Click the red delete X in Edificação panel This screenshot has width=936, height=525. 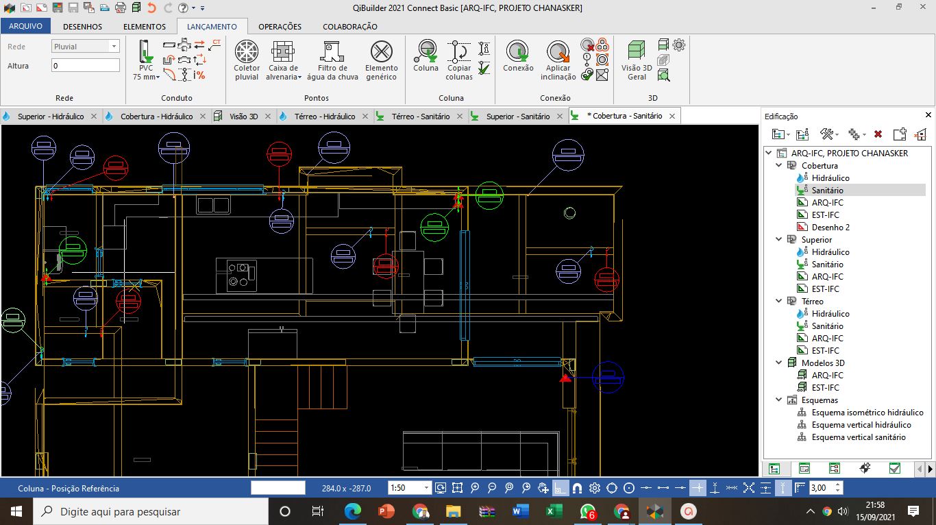tap(878, 134)
